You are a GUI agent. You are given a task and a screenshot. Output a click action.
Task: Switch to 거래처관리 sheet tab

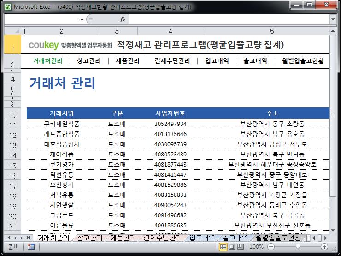(x=53, y=238)
